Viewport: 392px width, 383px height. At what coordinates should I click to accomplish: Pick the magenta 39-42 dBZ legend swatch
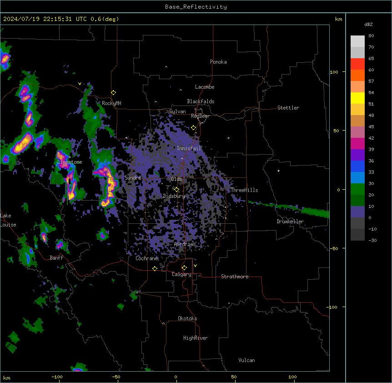(x=357, y=143)
